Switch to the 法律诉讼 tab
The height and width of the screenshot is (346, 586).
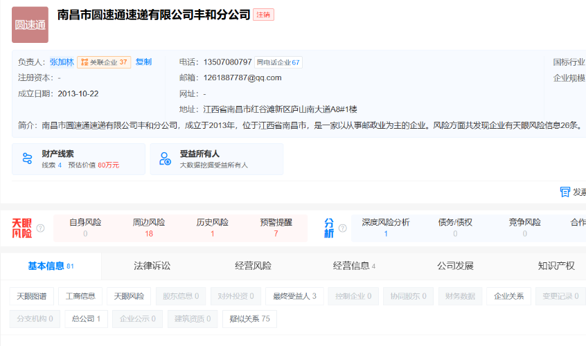pos(152,266)
